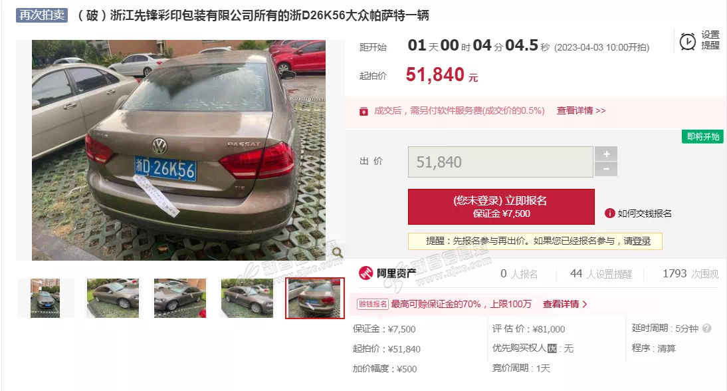This screenshot has width=727, height=391.
Task: Click the red gift icon in fee notice
Action: click(364, 111)
